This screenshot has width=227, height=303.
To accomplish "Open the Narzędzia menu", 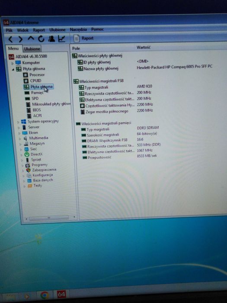I will [x=78, y=29].
